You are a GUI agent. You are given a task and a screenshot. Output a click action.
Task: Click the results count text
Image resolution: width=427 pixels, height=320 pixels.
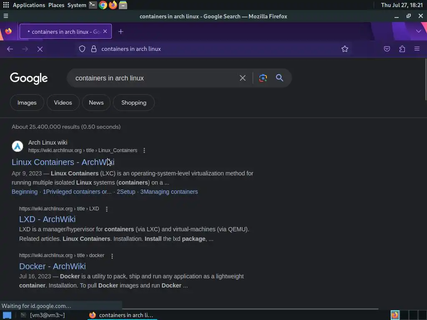pos(66,127)
